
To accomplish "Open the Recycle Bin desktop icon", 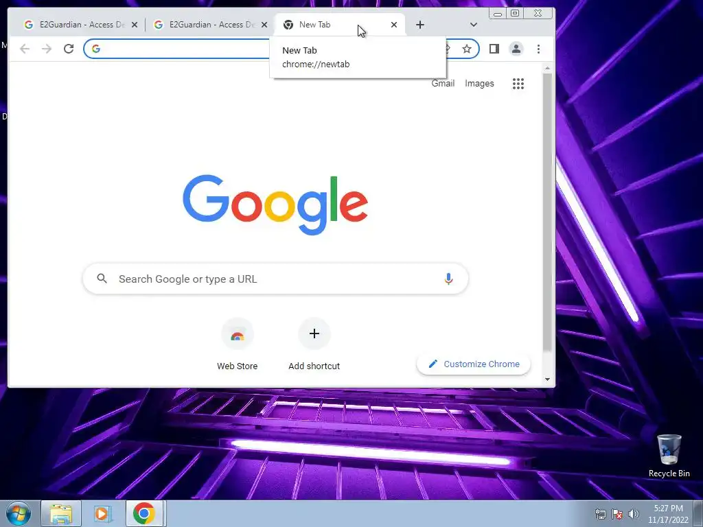I will [669, 456].
